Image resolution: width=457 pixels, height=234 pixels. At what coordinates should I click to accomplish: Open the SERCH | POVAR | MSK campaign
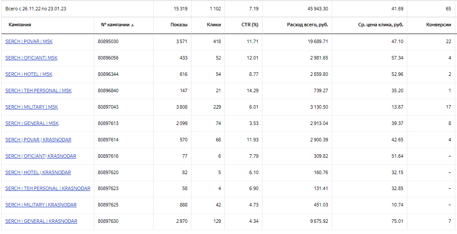(29, 41)
